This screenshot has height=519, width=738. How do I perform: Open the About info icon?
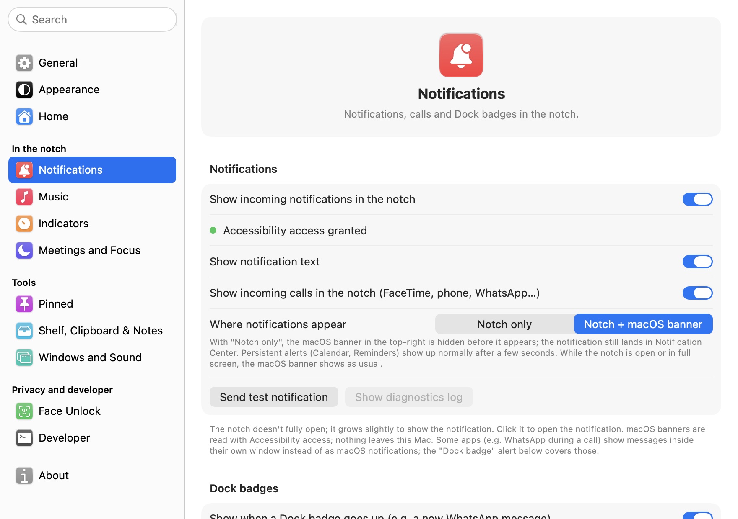pyautogui.click(x=24, y=475)
